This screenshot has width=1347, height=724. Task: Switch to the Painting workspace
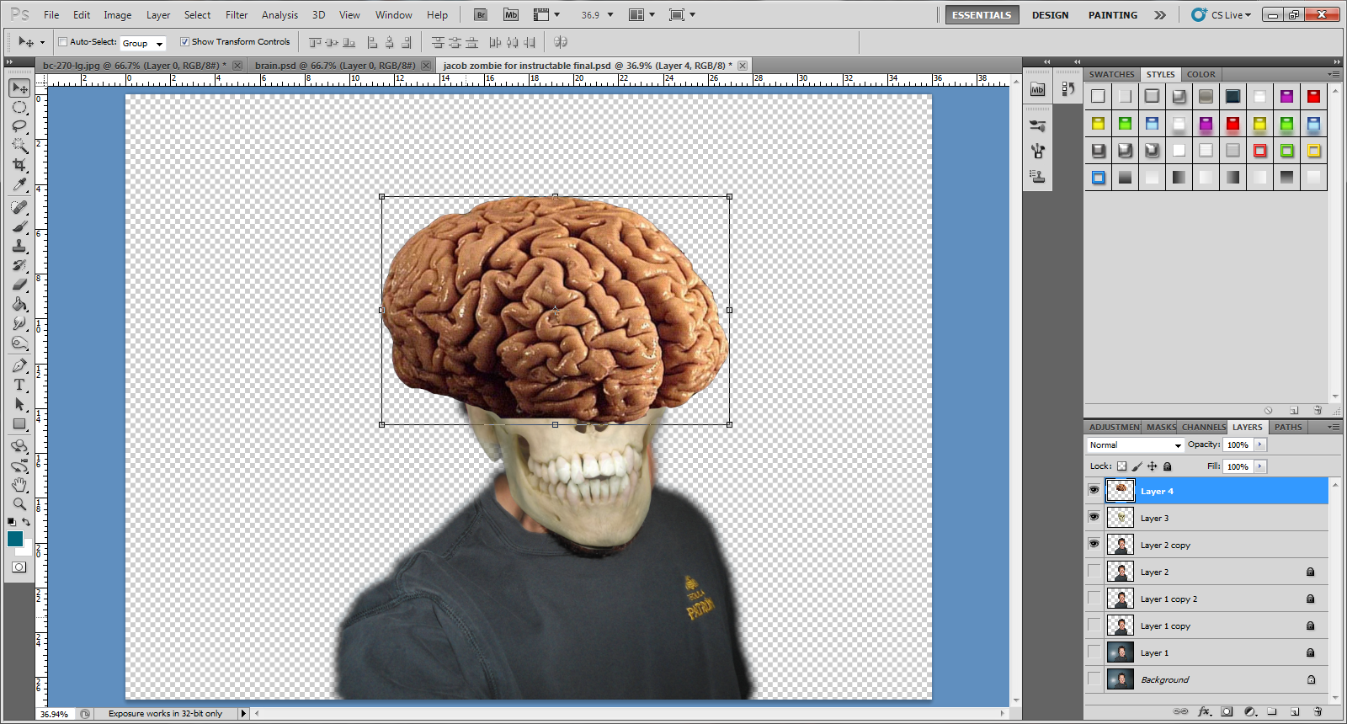pos(1112,14)
